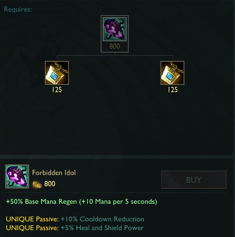
Task: Select the Forbidden Idol icon atop the build tree
Action: 115,29
